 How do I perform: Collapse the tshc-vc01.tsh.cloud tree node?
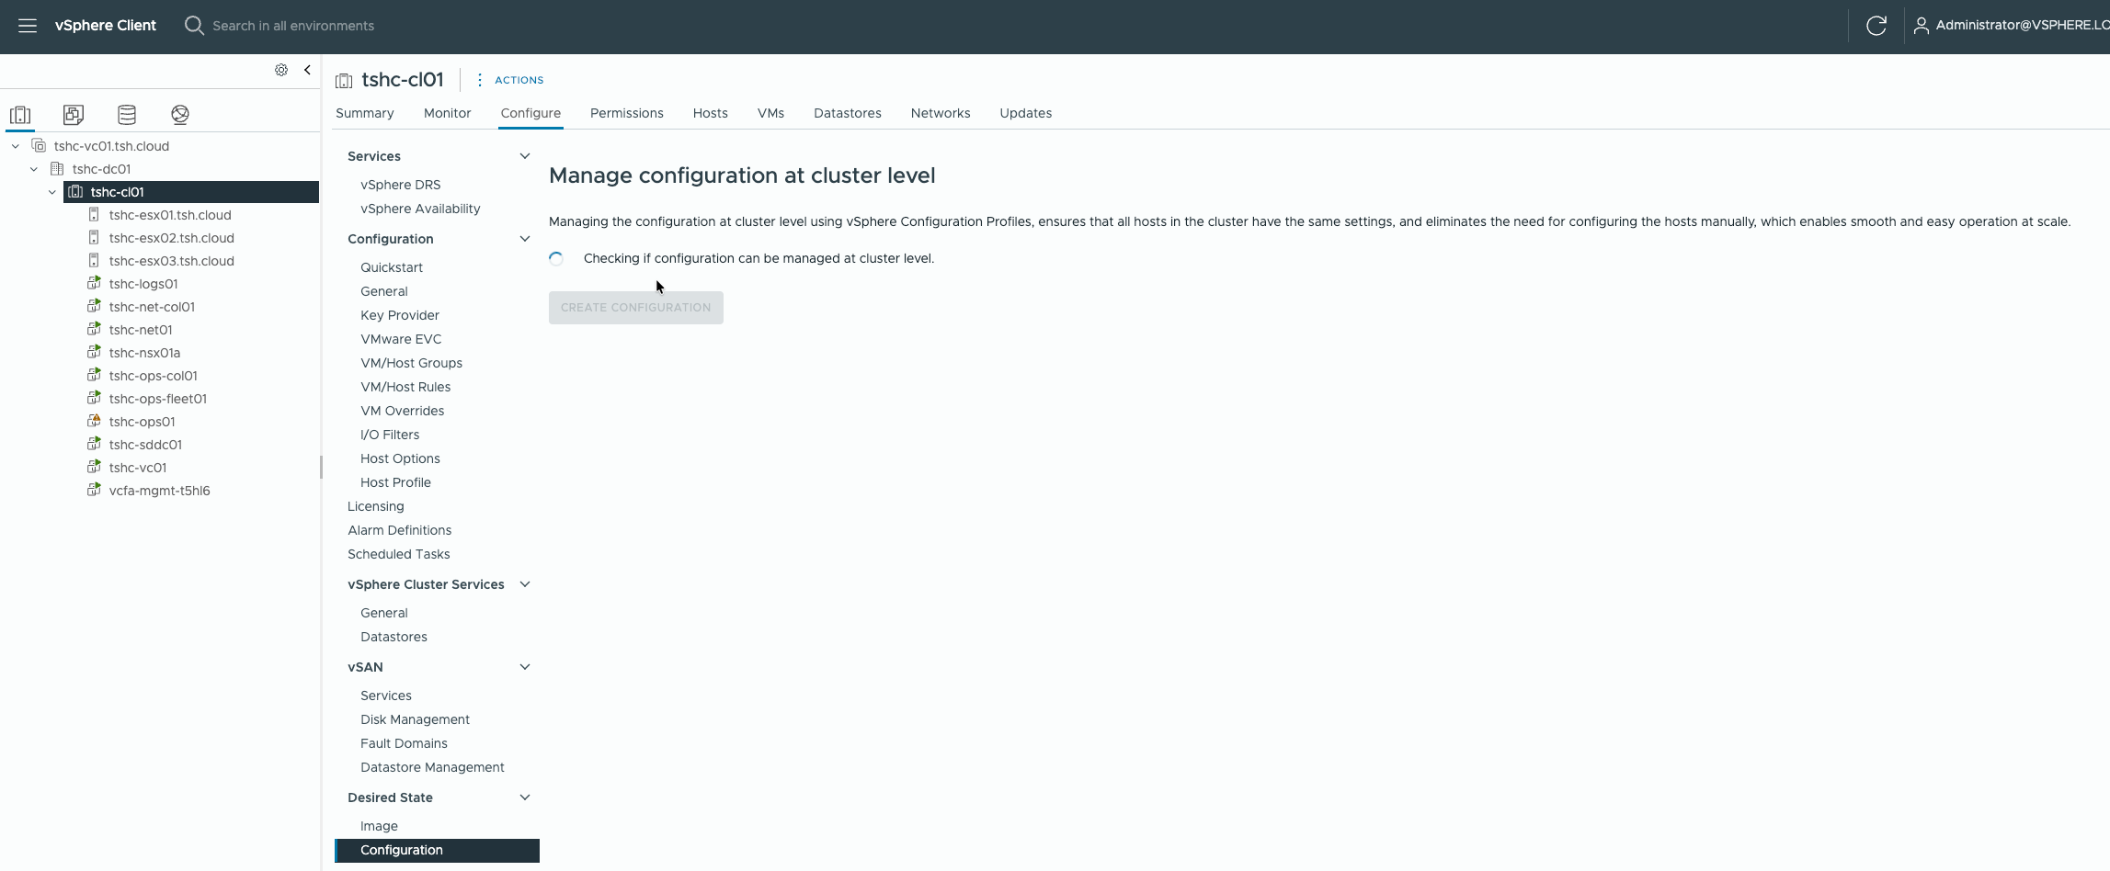pos(16,146)
